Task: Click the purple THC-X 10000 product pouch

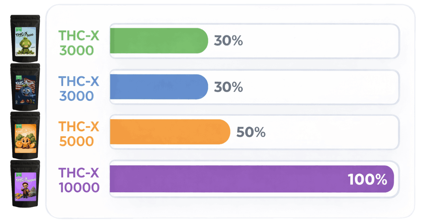Action: coord(25,183)
